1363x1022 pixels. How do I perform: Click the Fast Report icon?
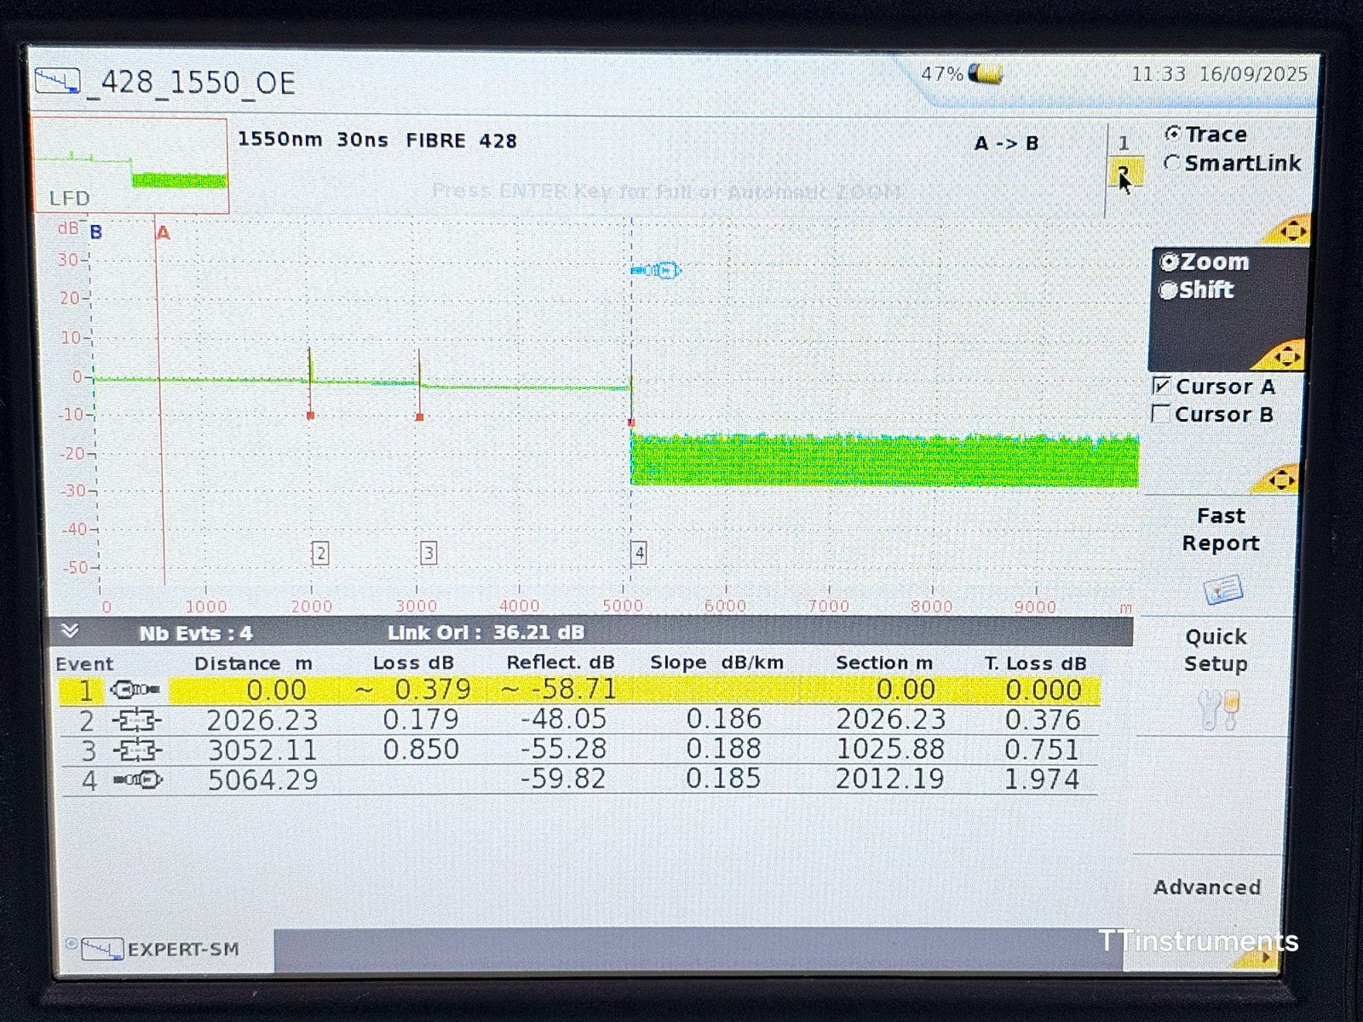(x=1222, y=589)
